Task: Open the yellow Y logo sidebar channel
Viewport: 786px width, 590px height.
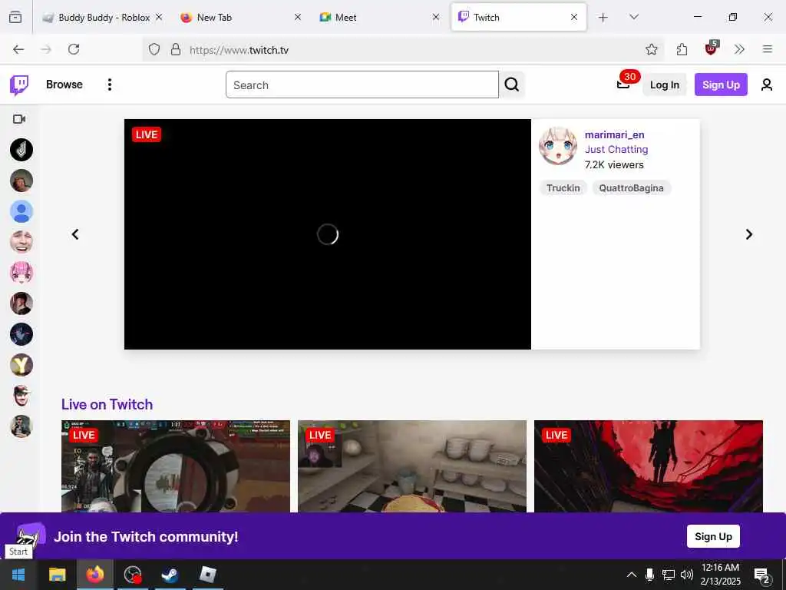Action: [21, 365]
